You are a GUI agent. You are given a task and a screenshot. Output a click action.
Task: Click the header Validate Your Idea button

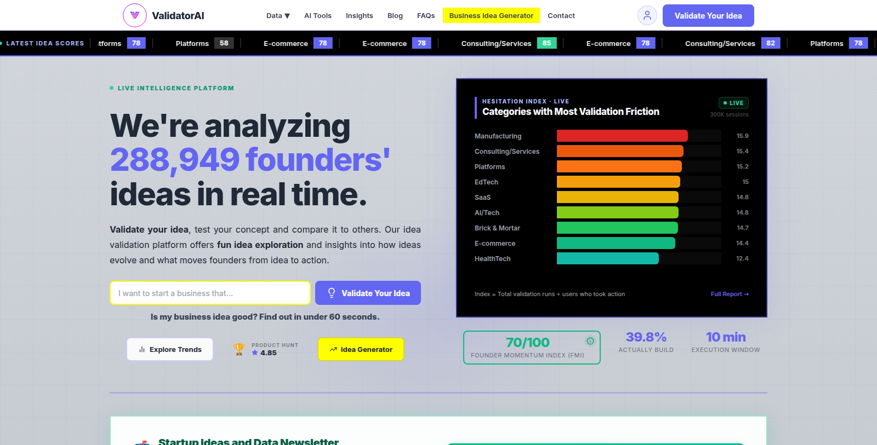(x=708, y=15)
